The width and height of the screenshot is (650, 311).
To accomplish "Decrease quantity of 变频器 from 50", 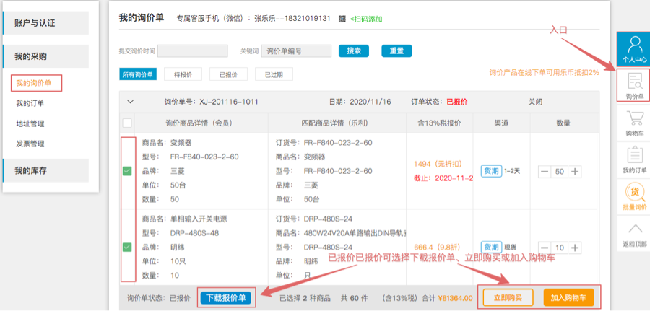I will (545, 172).
